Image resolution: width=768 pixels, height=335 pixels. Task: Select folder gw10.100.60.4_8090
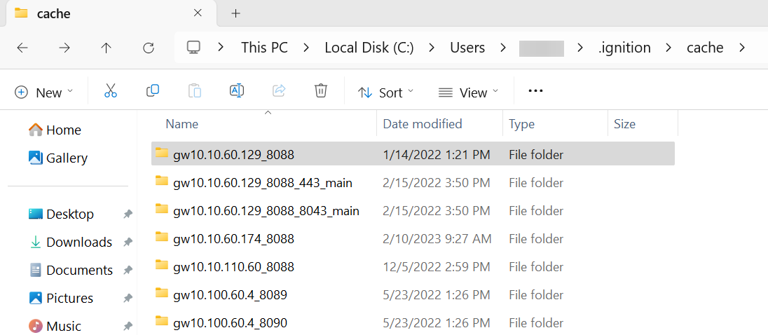click(x=413, y=323)
